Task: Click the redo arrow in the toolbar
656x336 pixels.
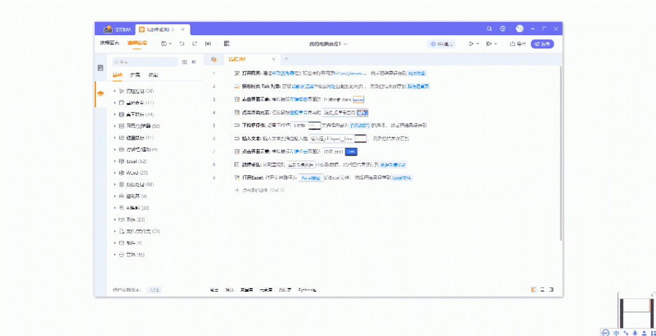Action: [193, 44]
